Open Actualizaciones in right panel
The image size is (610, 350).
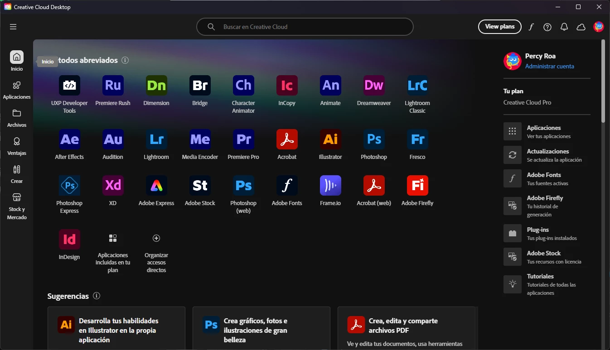point(547,155)
